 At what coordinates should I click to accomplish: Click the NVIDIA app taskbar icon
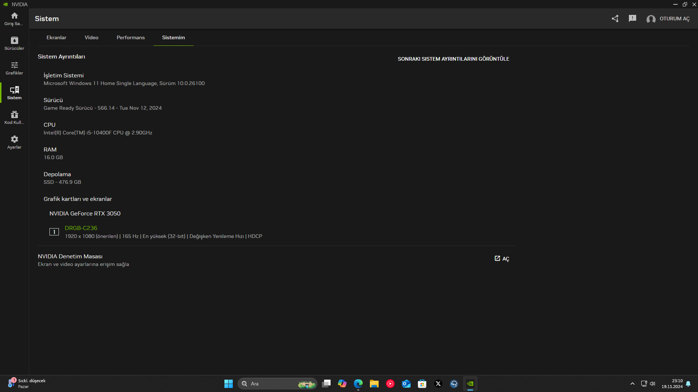470,384
